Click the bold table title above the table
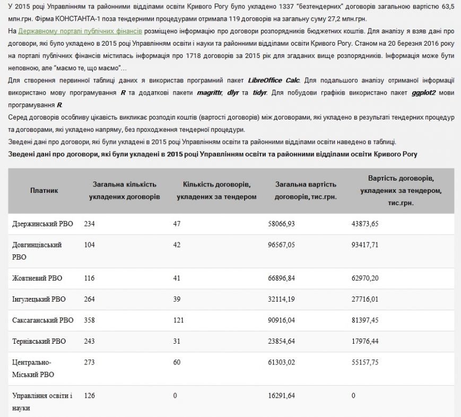The height and width of the screenshot is (417, 461). coord(213,154)
